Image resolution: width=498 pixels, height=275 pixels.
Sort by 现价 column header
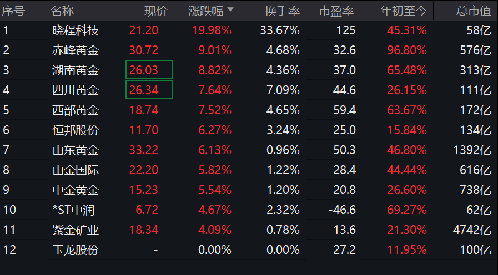[155, 11]
